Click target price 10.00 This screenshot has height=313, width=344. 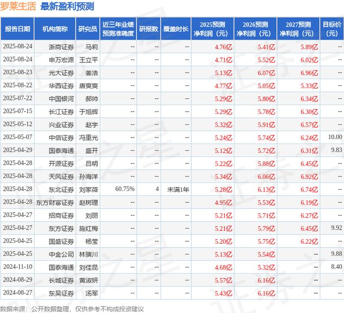tap(335, 137)
